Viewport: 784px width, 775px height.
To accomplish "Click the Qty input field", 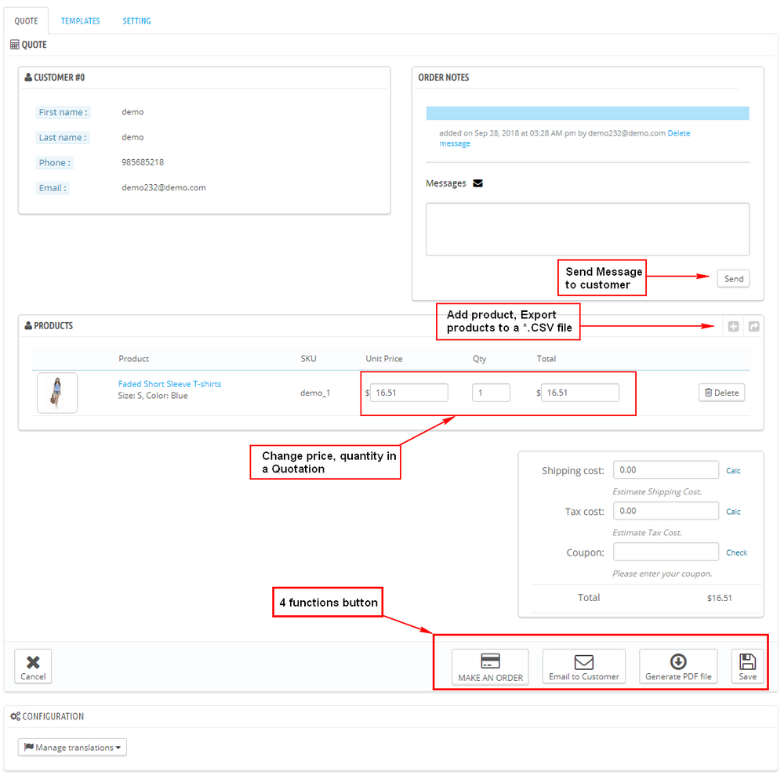I will (x=491, y=393).
